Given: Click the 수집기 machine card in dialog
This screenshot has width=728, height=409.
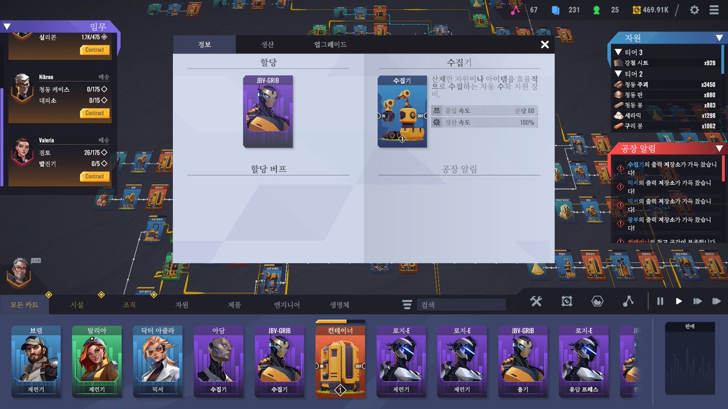Looking at the screenshot, I should 402,111.
